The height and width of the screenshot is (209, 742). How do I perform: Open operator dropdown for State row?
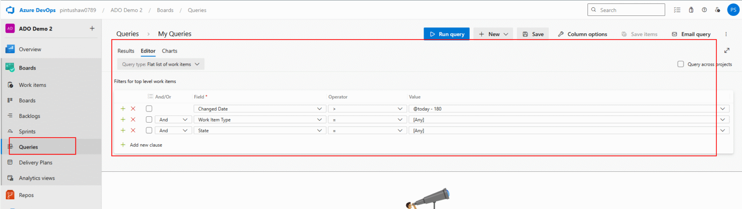pos(368,130)
